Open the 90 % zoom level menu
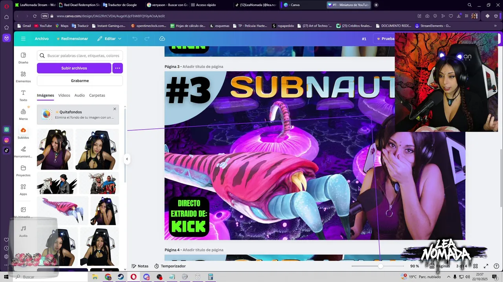 [x=415, y=266]
